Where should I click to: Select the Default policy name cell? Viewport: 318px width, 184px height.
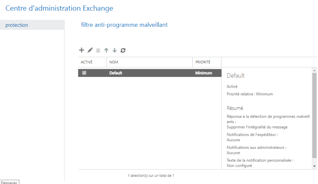pyautogui.click(x=116, y=73)
